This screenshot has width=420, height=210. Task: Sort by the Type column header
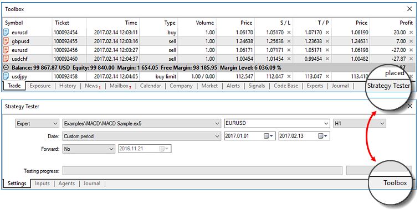pyautogui.click(x=158, y=23)
